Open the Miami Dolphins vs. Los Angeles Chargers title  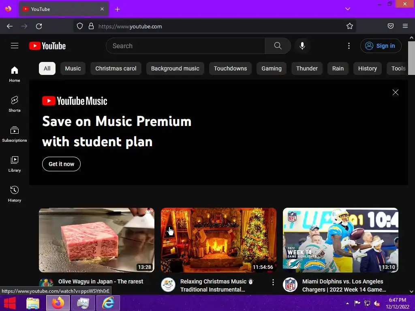pos(344,285)
